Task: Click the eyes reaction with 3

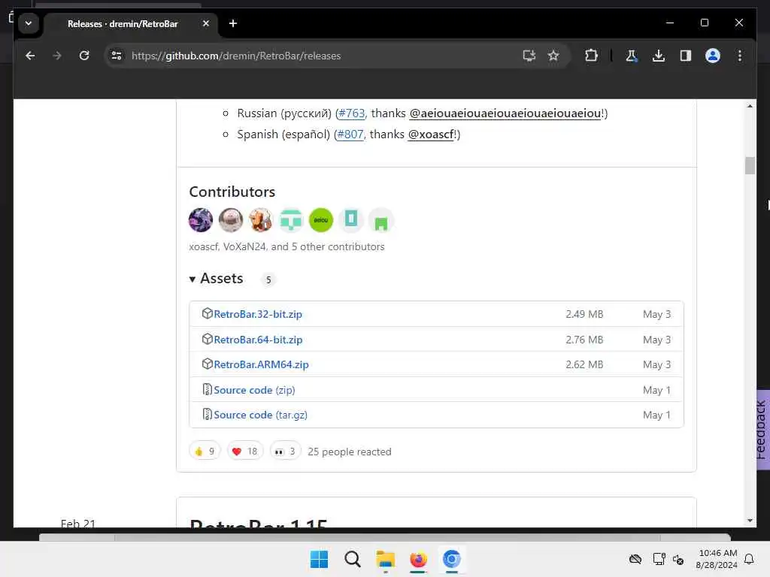Action: 285,451
